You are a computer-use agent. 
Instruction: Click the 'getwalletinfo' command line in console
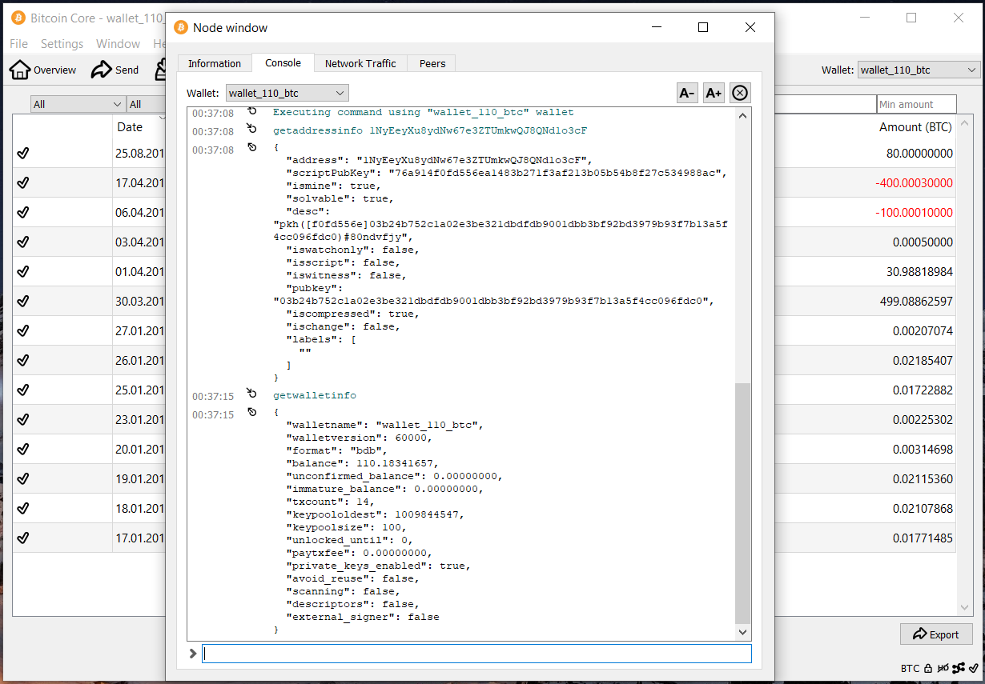pos(315,395)
